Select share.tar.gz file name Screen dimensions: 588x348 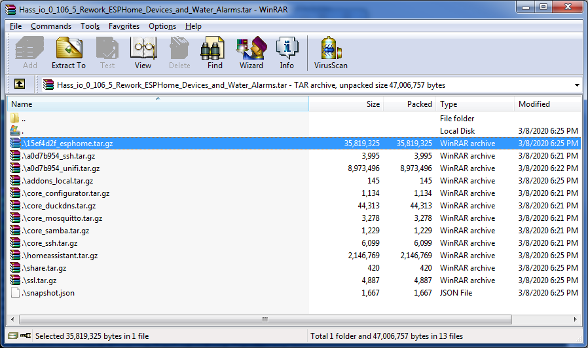[x=45, y=267]
